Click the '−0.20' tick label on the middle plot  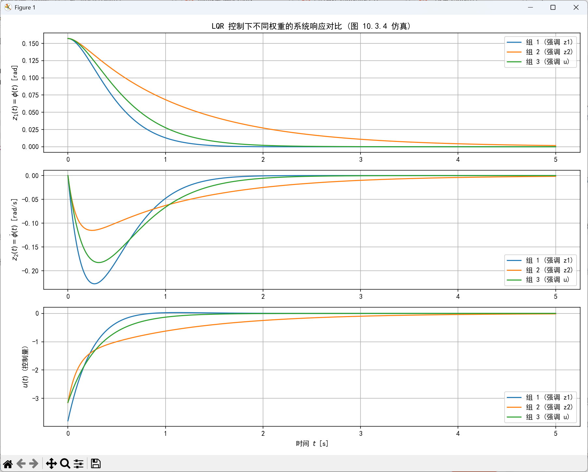coord(30,271)
